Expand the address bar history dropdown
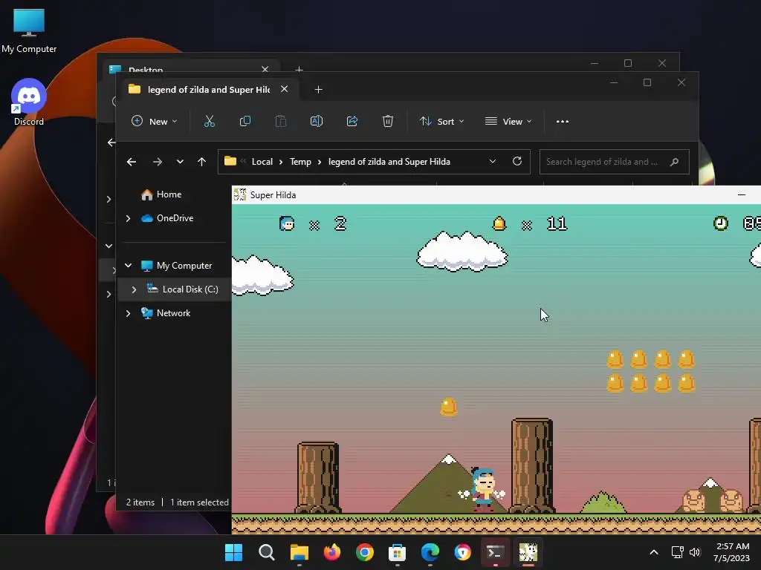Image resolution: width=761 pixels, height=570 pixels. pos(492,161)
